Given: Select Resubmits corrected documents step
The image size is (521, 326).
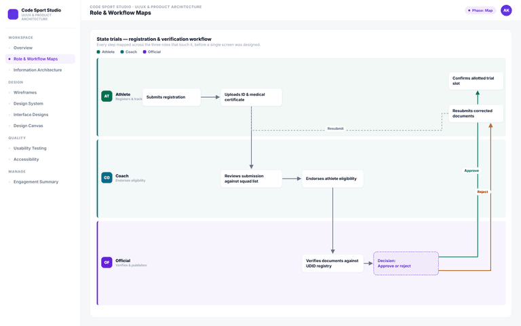Looking at the screenshot, I should (x=476, y=113).
